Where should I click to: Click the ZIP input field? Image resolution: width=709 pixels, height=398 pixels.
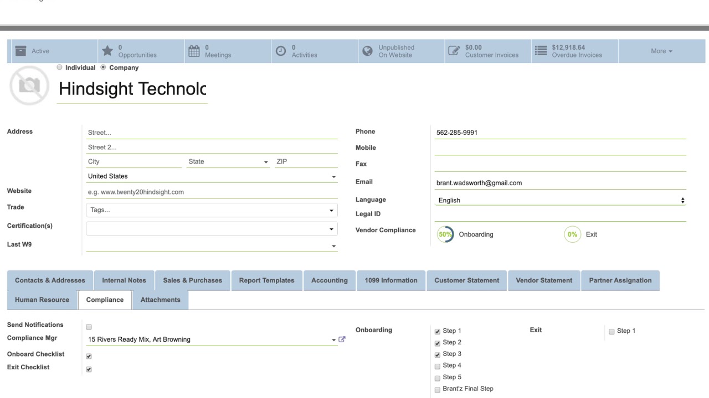(306, 161)
